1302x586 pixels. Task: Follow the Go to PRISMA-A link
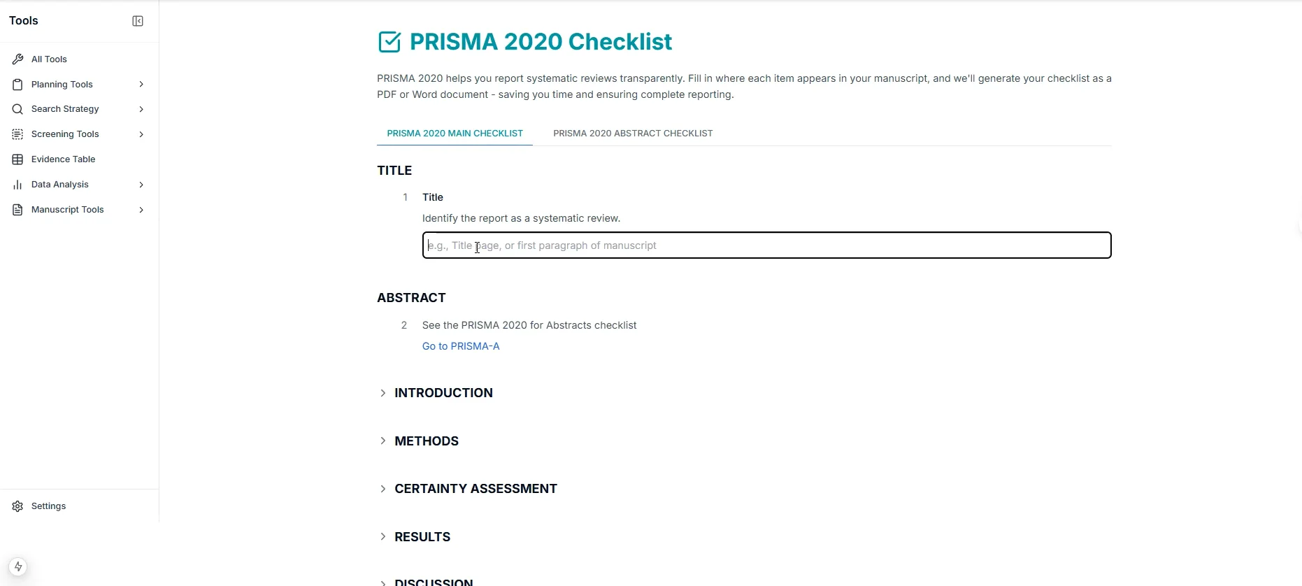point(461,346)
